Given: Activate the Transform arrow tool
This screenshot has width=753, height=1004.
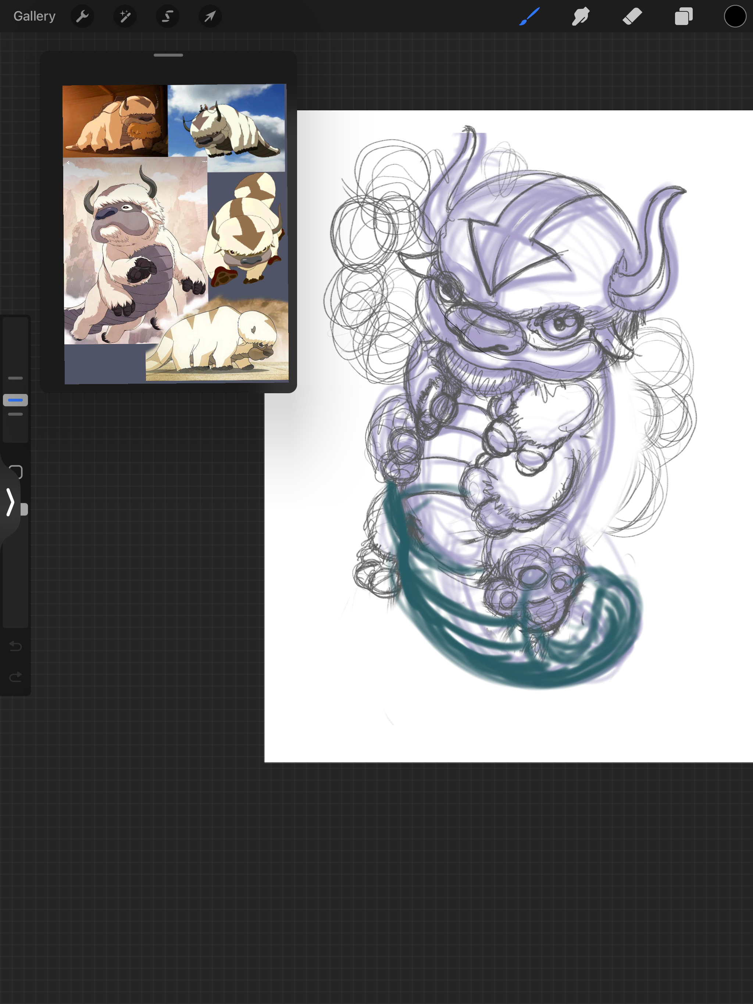Looking at the screenshot, I should [210, 16].
